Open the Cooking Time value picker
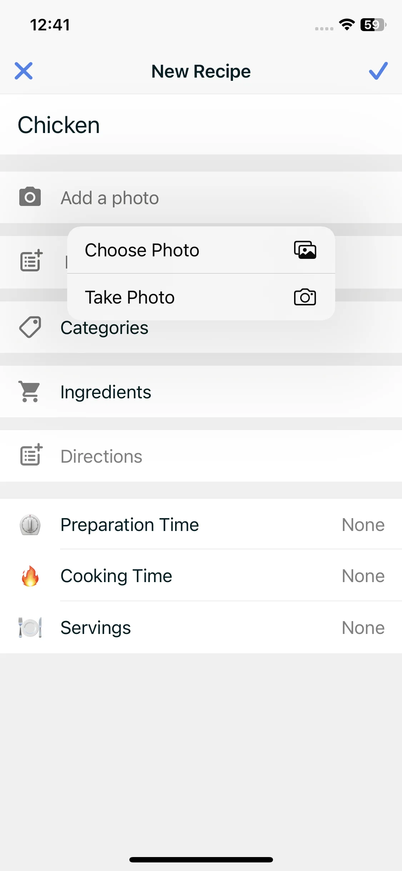The image size is (402, 871). [x=363, y=576]
